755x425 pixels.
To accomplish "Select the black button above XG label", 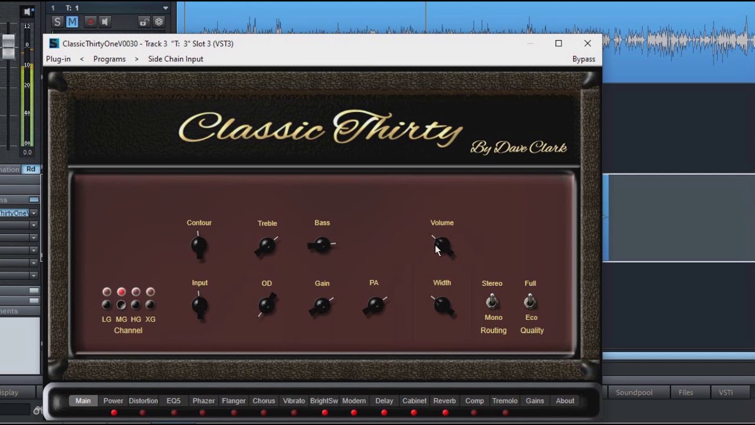I will pos(150,305).
